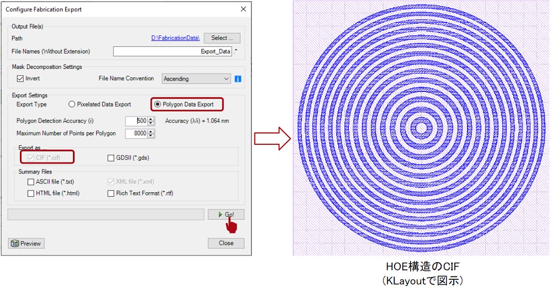Image resolution: width=552 pixels, height=288 pixels.
Task: Enable GDSII (*.gds) export checkbox
Action: tap(111, 158)
